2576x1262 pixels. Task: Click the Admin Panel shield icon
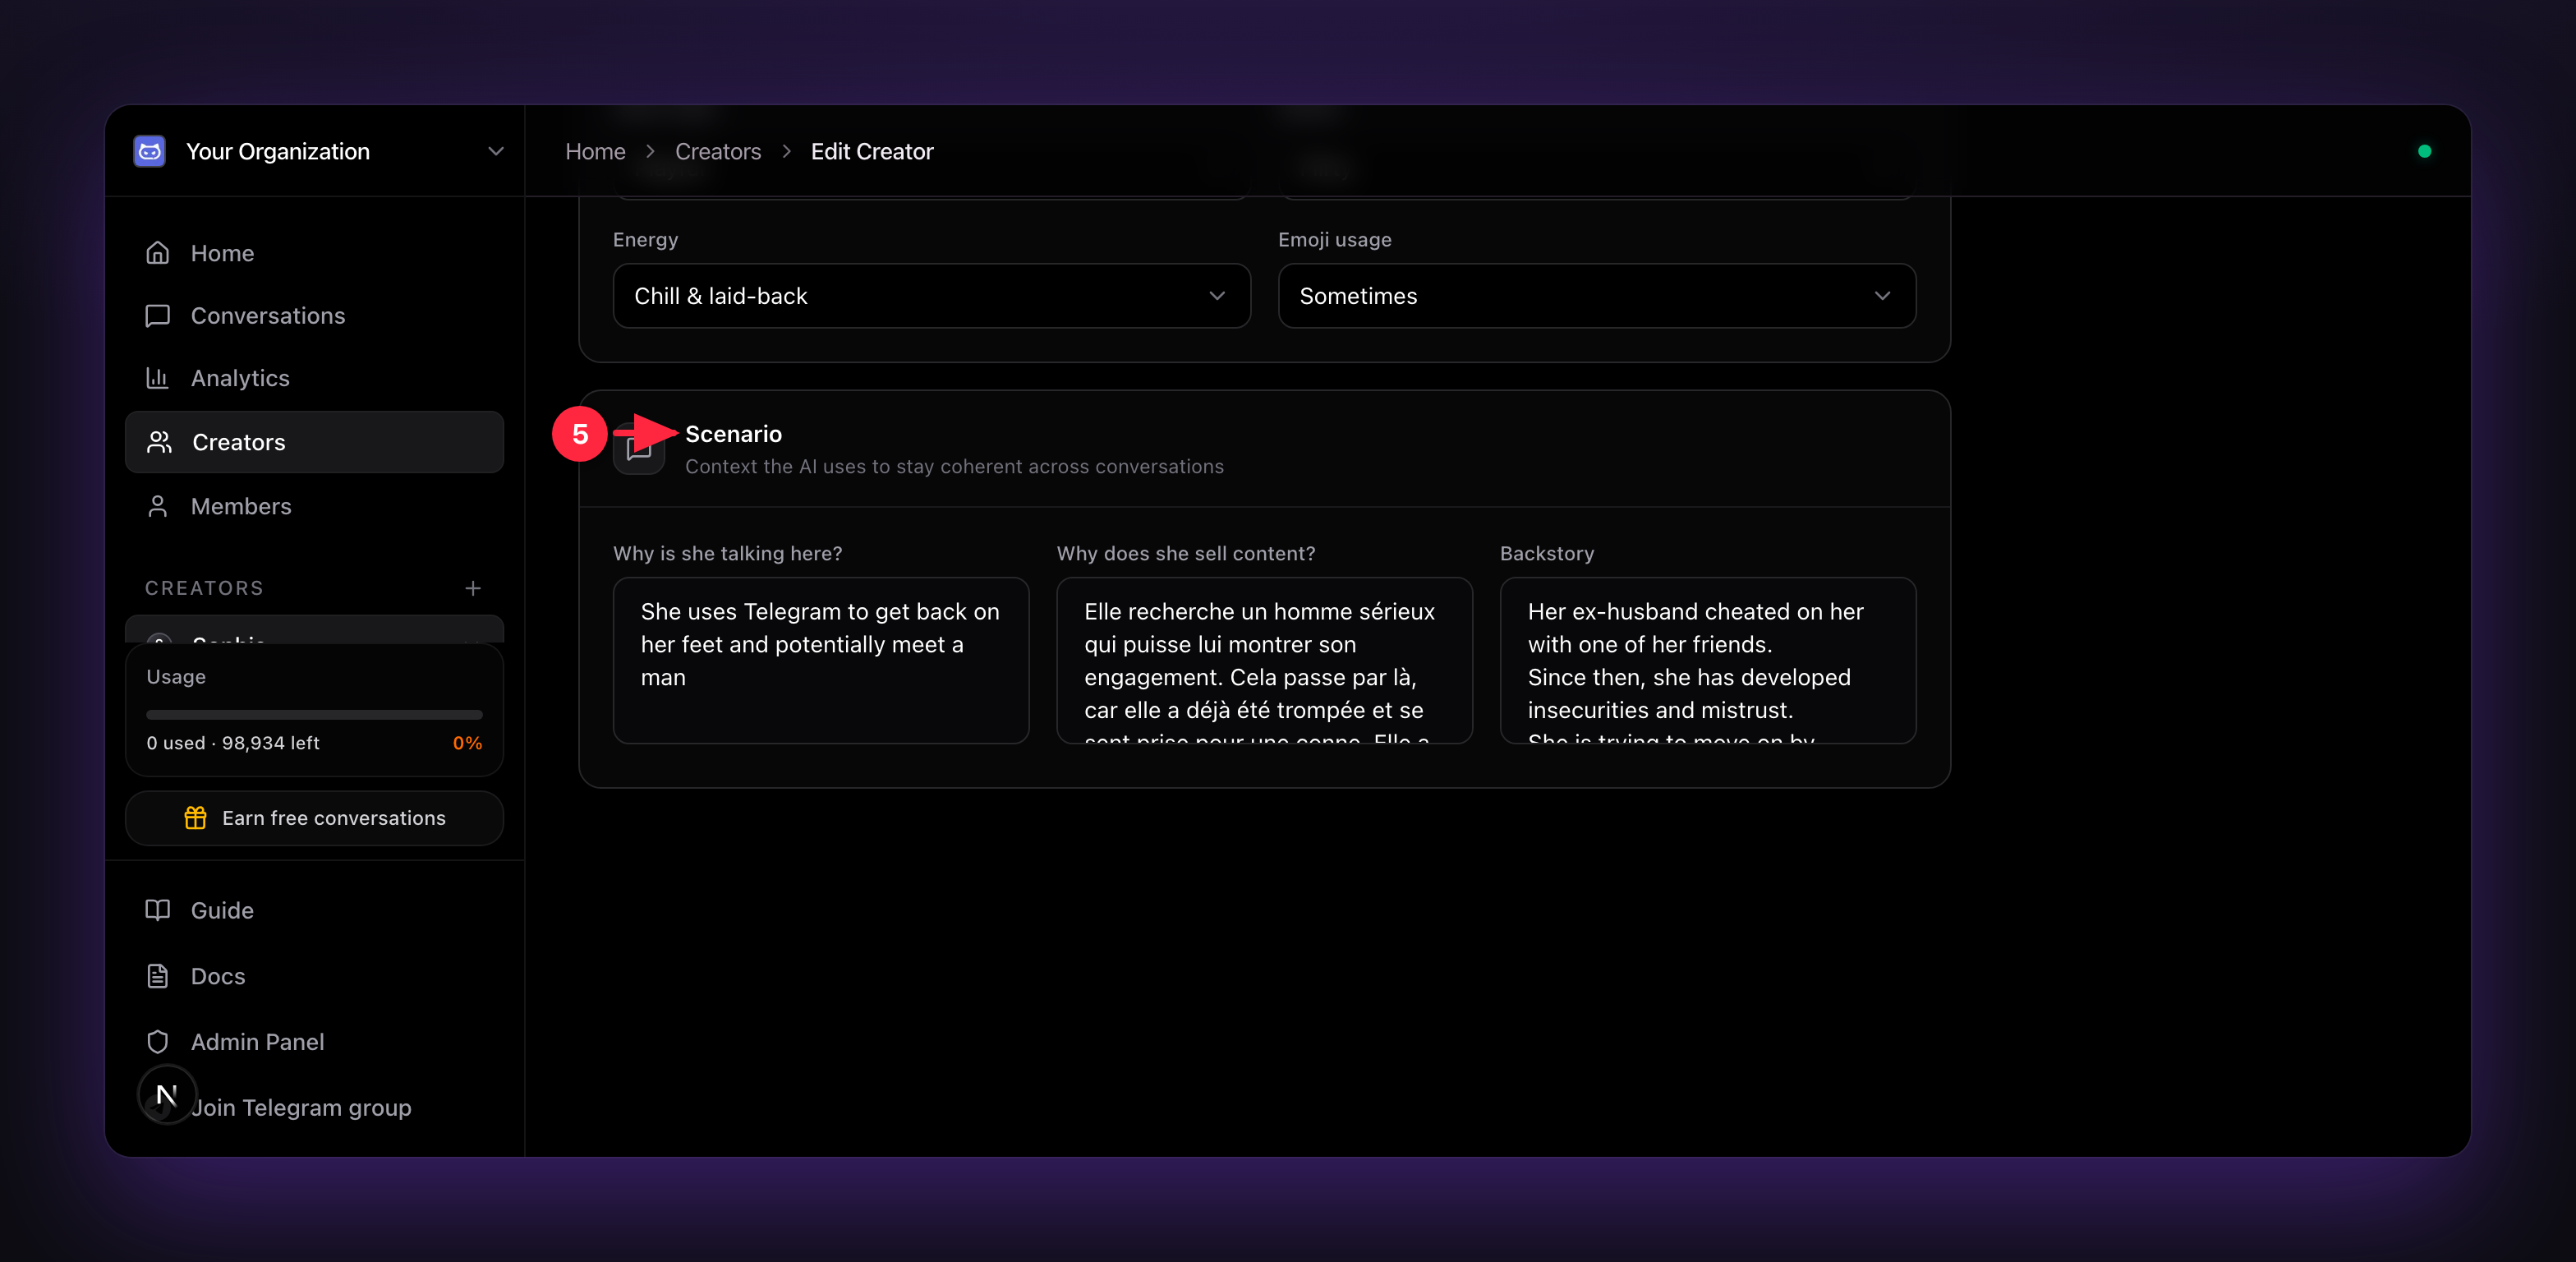click(x=158, y=1042)
